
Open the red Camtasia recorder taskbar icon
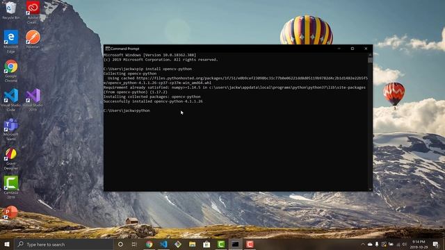tap(250, 244)
